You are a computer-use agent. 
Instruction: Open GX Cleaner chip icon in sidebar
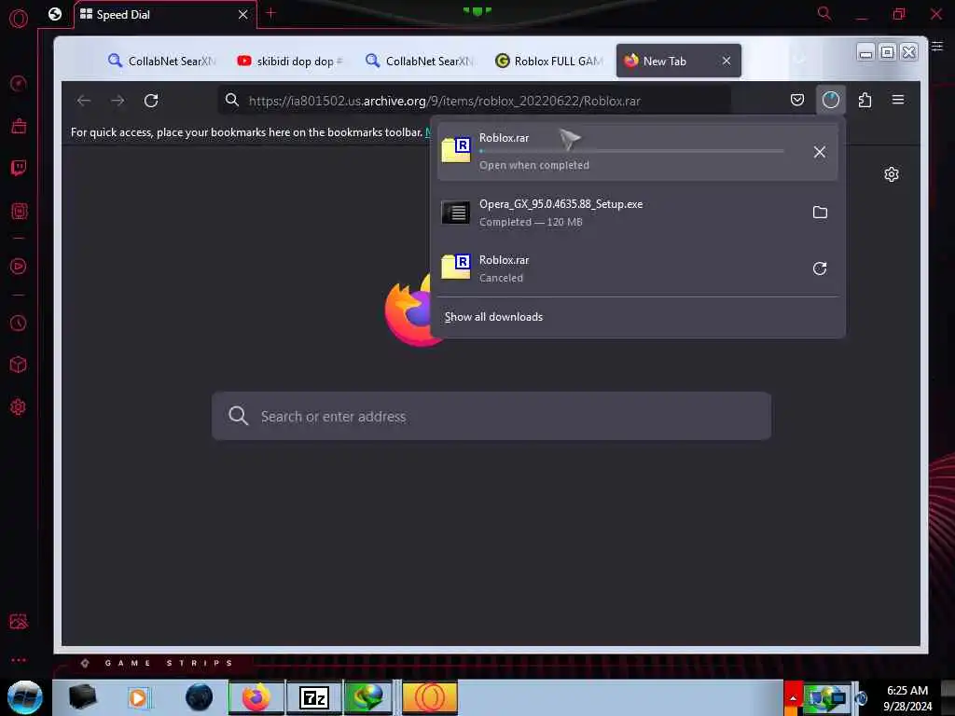click(19, 212)
